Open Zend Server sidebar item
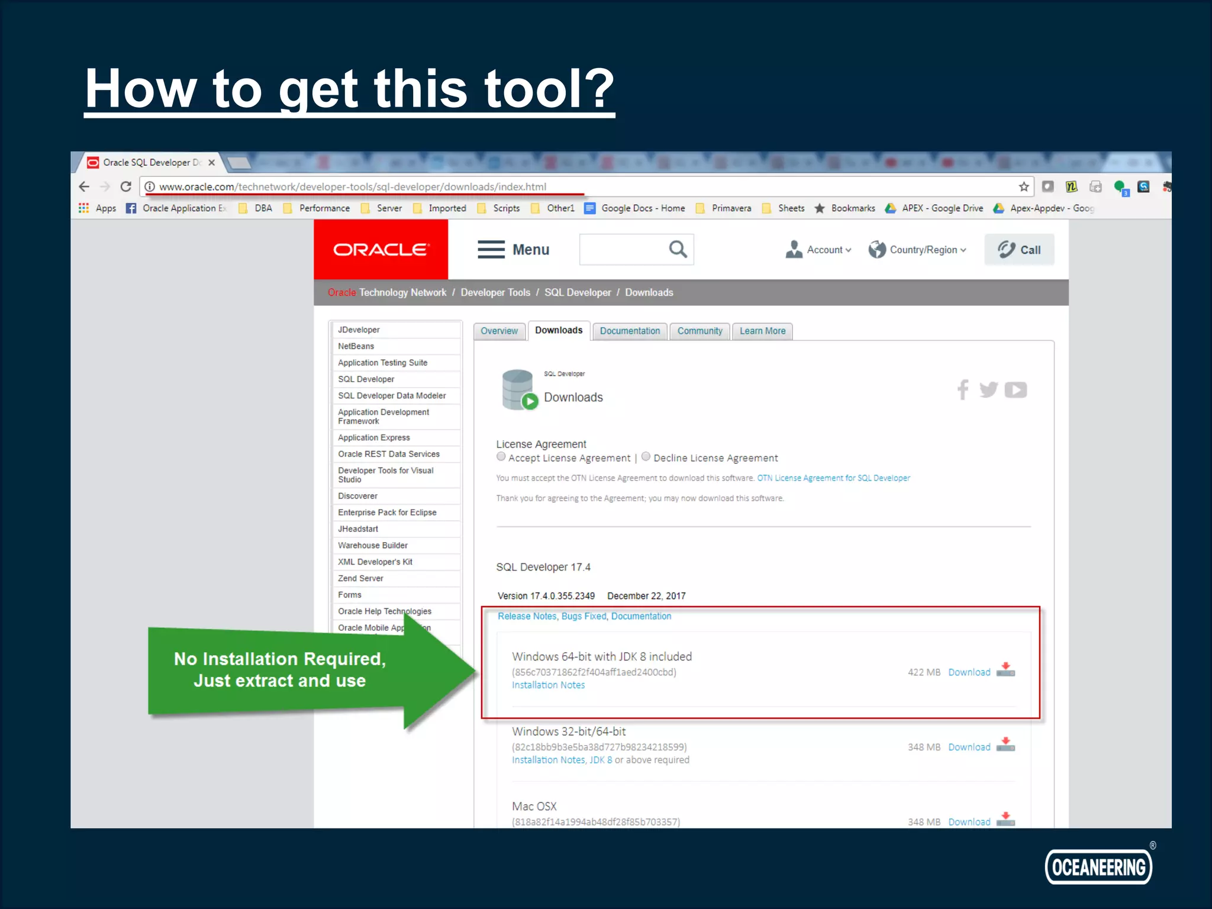The image size is (1212, 909). pyautogui.click(x=396, y=578)
